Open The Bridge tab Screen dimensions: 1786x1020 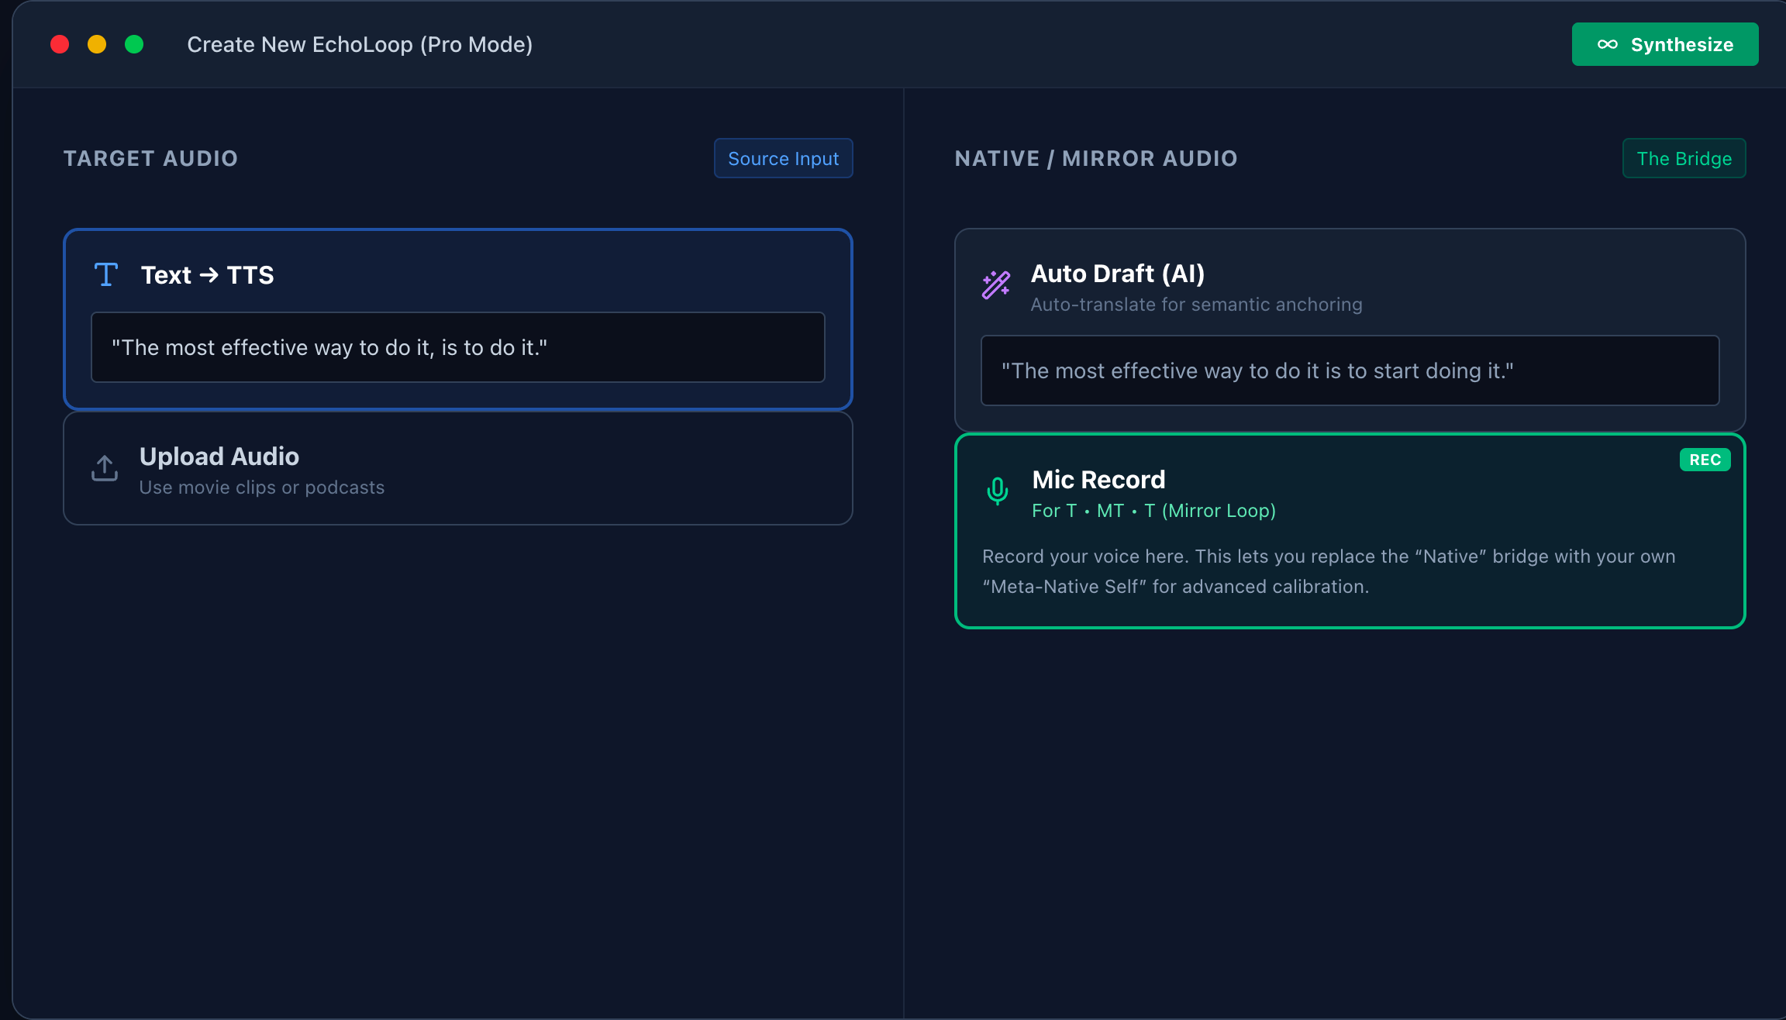tap(1684, 158)
